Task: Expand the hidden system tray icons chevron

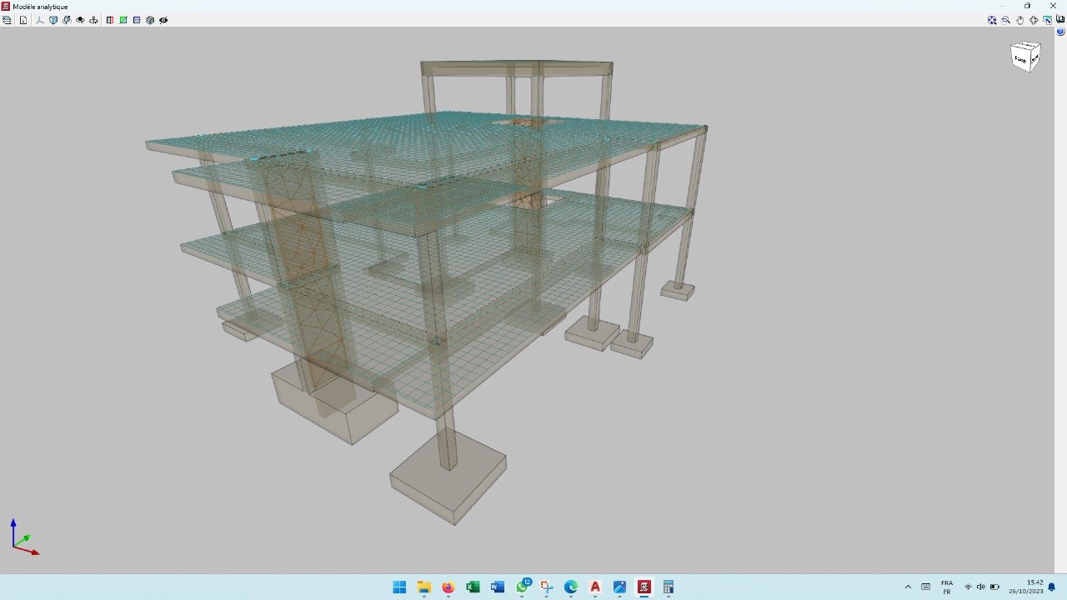Action: (908, 587)
